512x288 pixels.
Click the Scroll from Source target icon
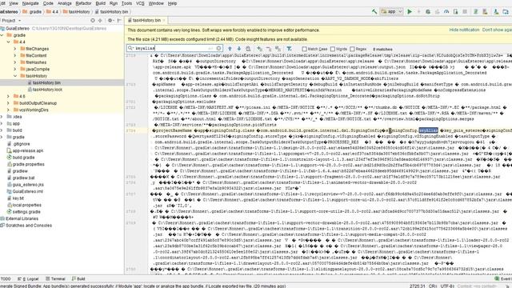tap(93, 20)
